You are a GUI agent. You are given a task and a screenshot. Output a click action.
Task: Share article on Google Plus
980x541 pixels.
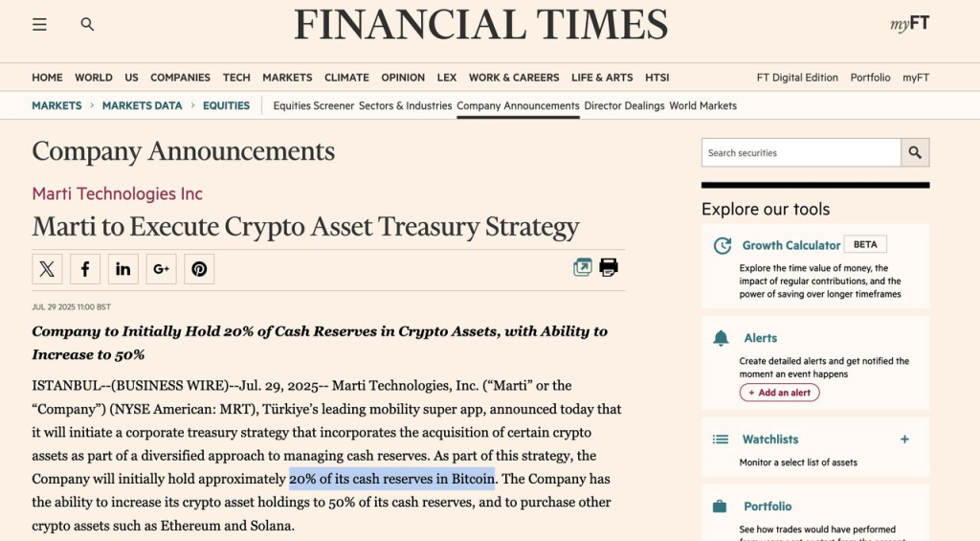[x=161, y=269]
